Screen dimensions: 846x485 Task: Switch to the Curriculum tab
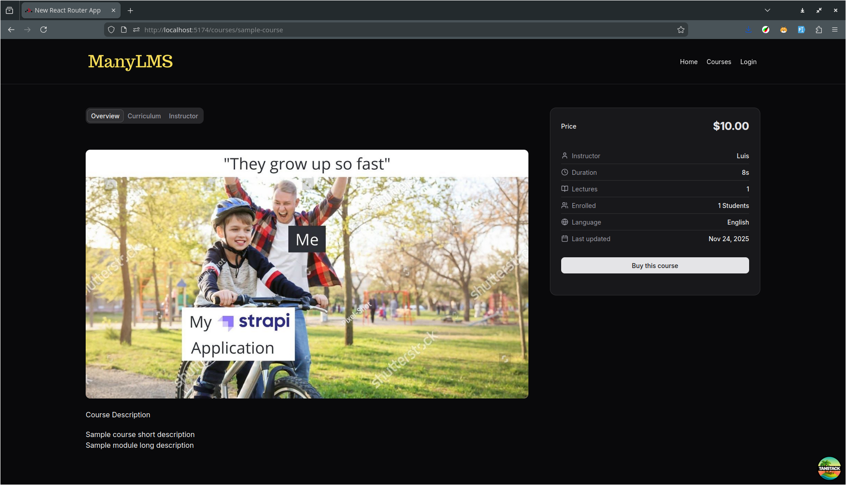click(144, 116)
